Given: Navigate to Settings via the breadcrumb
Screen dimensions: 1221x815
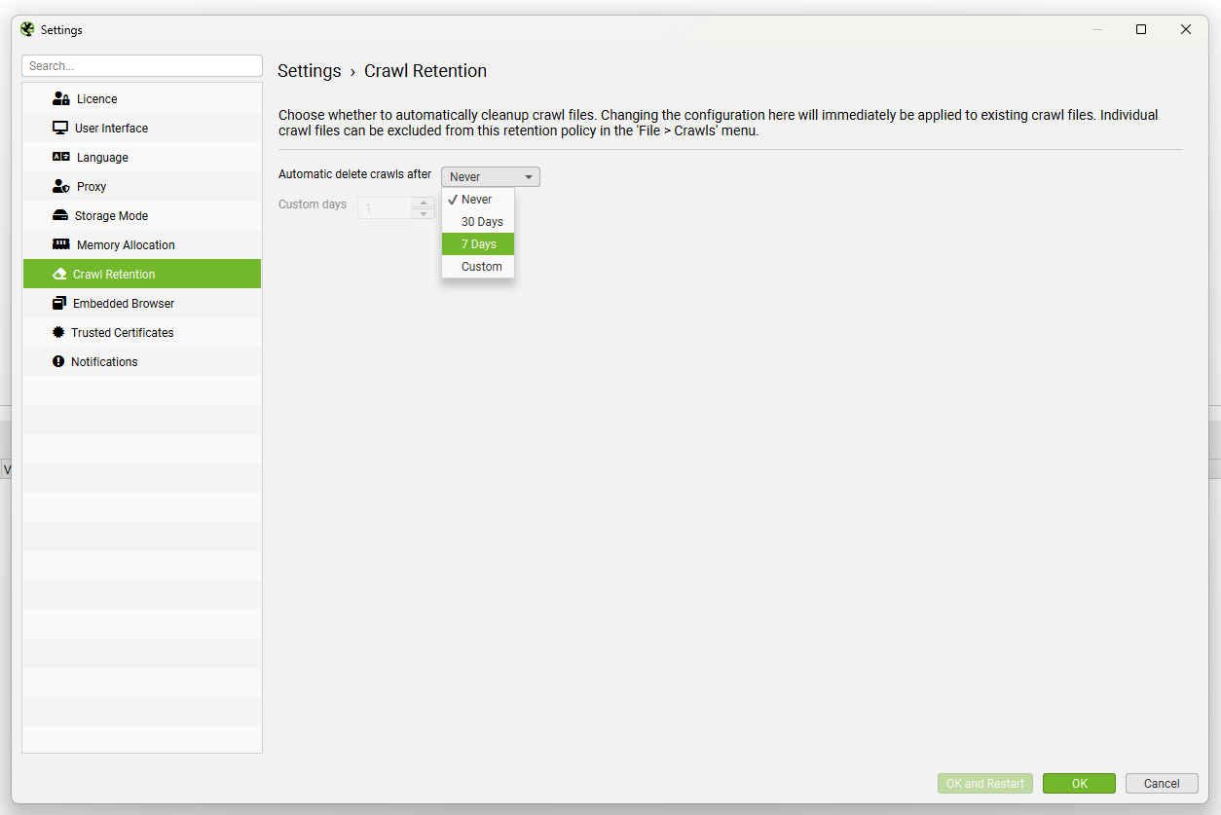Looking at the screenshot, I should (x=309, y=70).
